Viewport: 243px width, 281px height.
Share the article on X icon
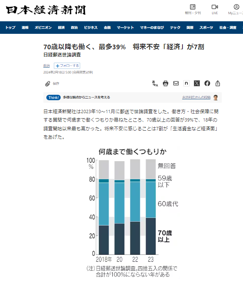coord(197,84)
